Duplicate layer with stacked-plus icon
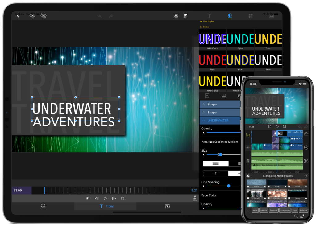 click(224, 96)
